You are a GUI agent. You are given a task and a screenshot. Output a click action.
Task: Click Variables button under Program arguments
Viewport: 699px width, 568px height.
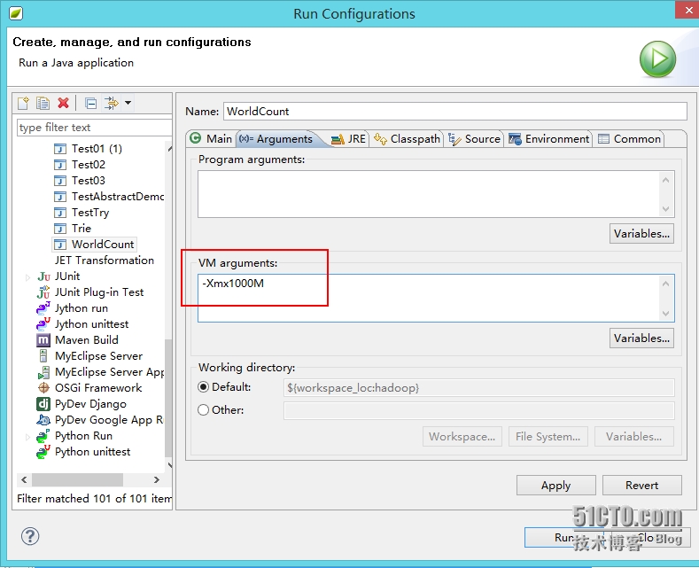641,234
